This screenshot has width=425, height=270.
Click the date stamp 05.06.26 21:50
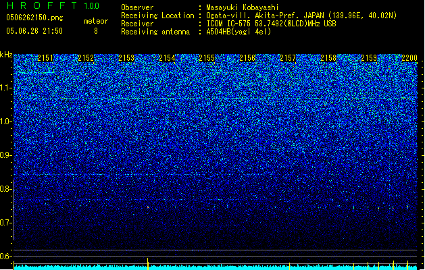(x=34, y=31)
